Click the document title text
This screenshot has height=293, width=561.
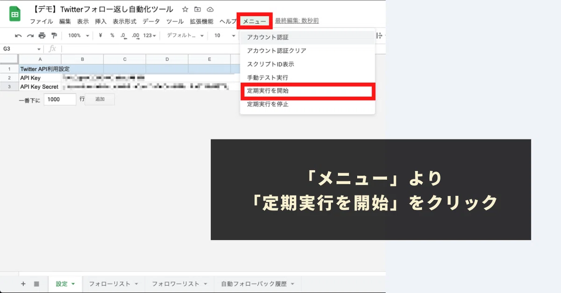pos(103,9)
